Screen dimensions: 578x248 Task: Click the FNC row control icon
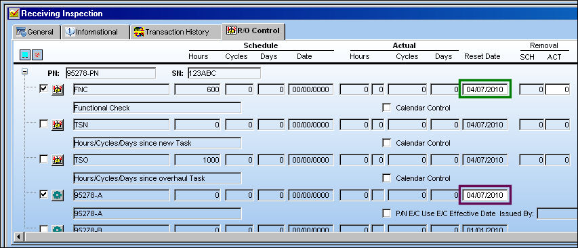(x=57, y=89)
